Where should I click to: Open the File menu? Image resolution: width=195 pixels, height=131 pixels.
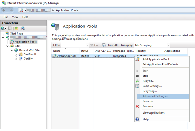(5, 17)
